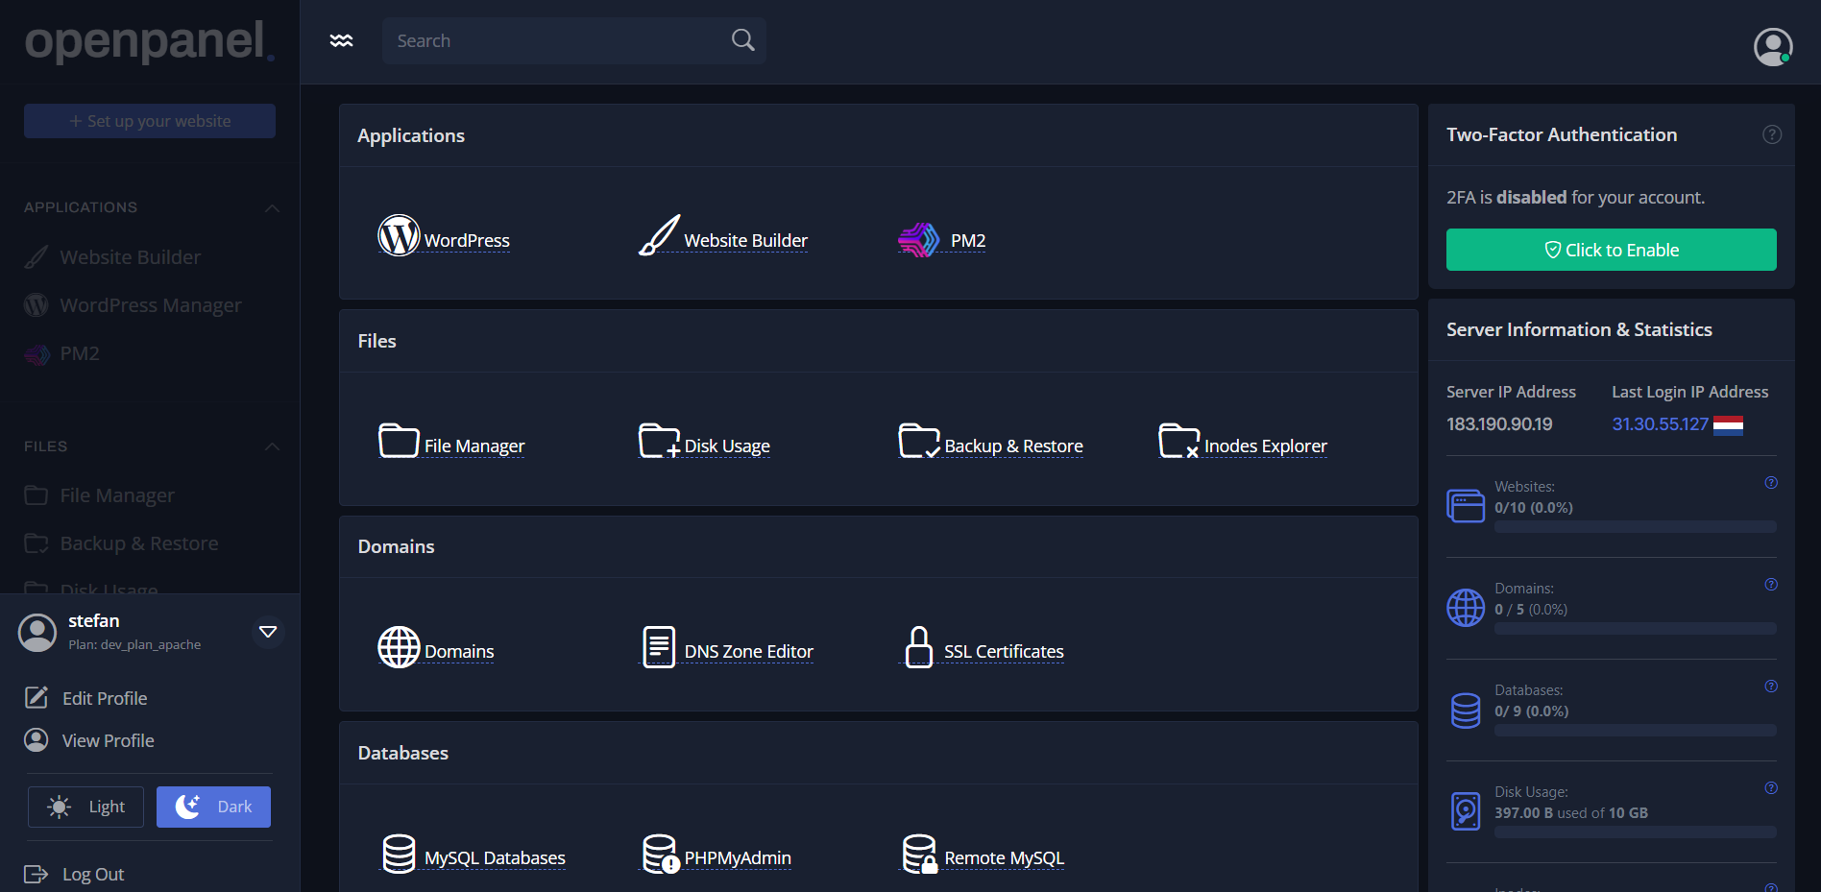1821x892 pixels.
Task: Switch to Dark theme
Action: [x=213, y=807]
